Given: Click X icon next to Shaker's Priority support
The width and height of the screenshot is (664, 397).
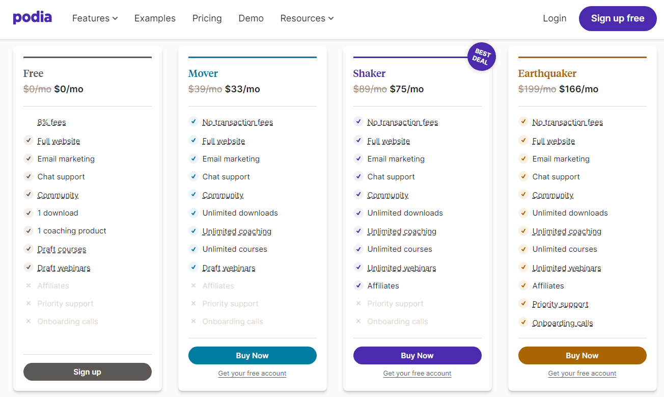Looking at the screenshot, I should pos(358,303).
